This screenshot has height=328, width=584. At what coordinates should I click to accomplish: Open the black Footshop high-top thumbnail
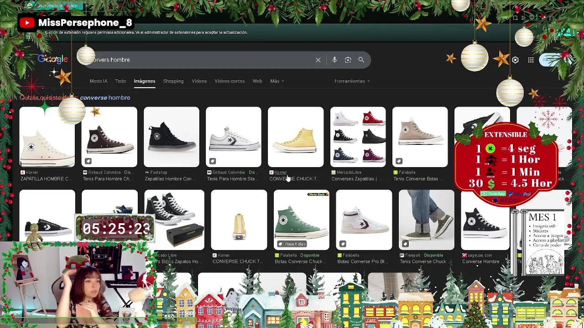[x=172, y=137]
